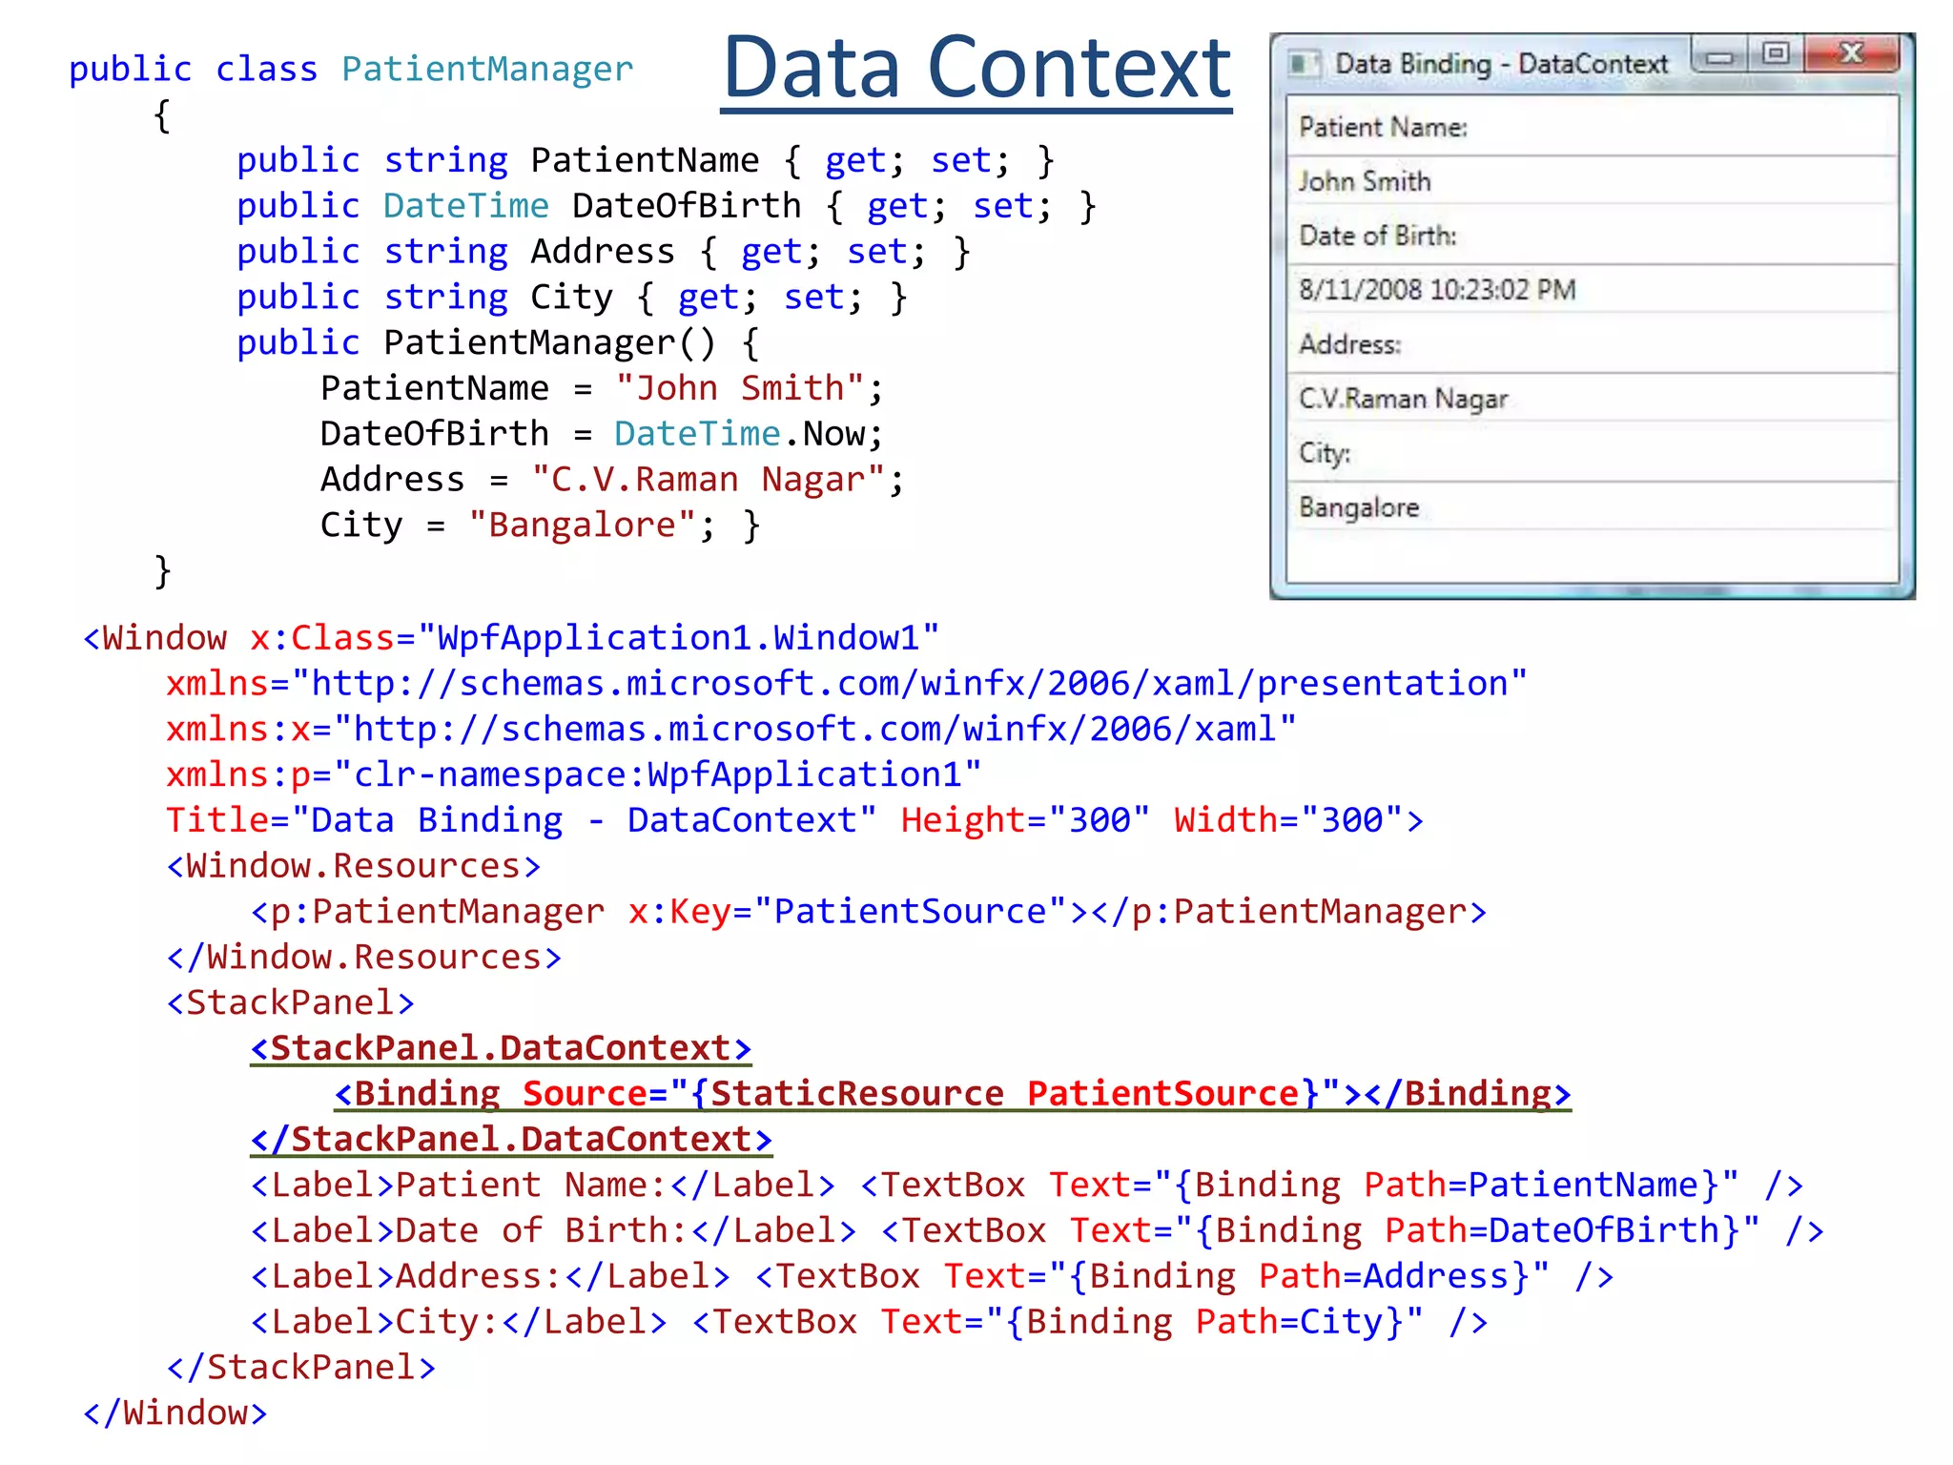Click 'public class PatientManager' code line

tap(351, 69)
